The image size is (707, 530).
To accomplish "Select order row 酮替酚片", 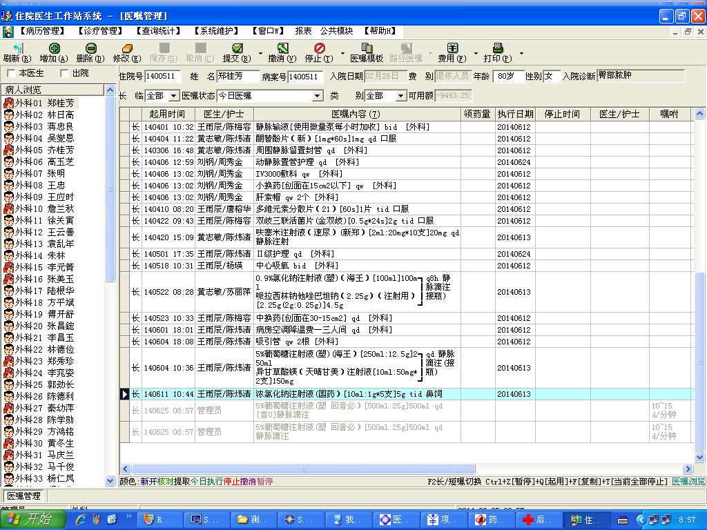I will point(406,139).
